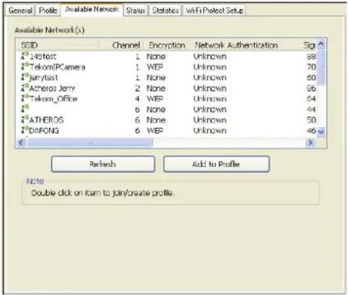Viewport: 348px width, 295px height.
Task: Click signal value 50 for ATHEROS
Action: pyautogui.click(x=311, y=120)
